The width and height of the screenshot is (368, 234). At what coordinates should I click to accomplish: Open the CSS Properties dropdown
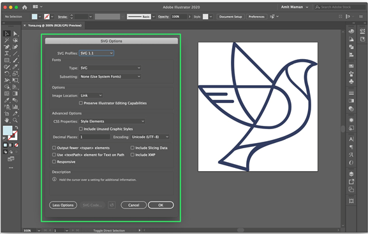pyautogui.click(x=112, y=121)
